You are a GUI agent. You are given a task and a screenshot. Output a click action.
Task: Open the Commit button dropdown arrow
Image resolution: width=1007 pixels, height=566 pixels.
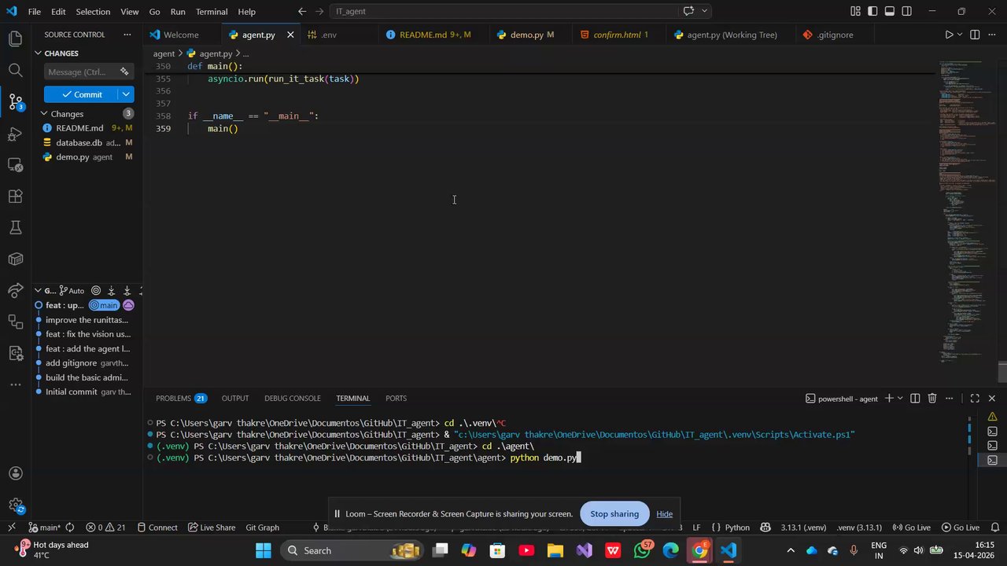126,94
